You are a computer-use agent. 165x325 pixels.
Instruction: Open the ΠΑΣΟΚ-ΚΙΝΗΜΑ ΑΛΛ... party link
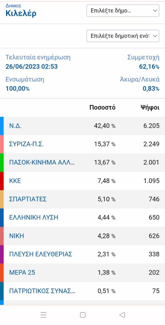tap(42, 162)
